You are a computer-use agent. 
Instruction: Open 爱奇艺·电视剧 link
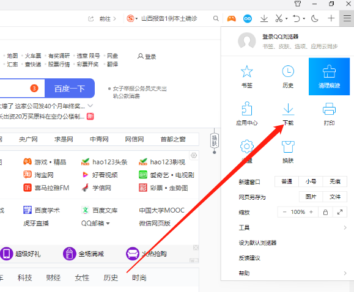pyautogui.click(x=166, y=175)
